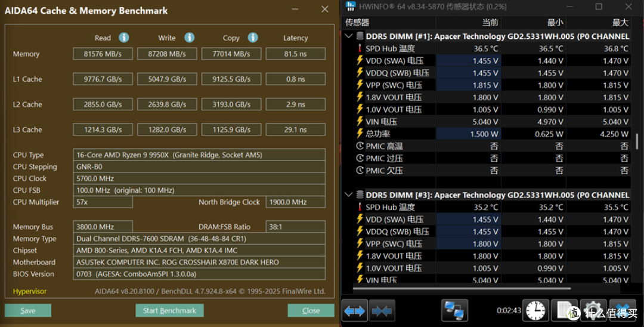Image resolution: width=644 pixels, height=327 pixels.
Task: Click the vertical scrollbar in HWiNFO
Action: (x=637, y=141)
